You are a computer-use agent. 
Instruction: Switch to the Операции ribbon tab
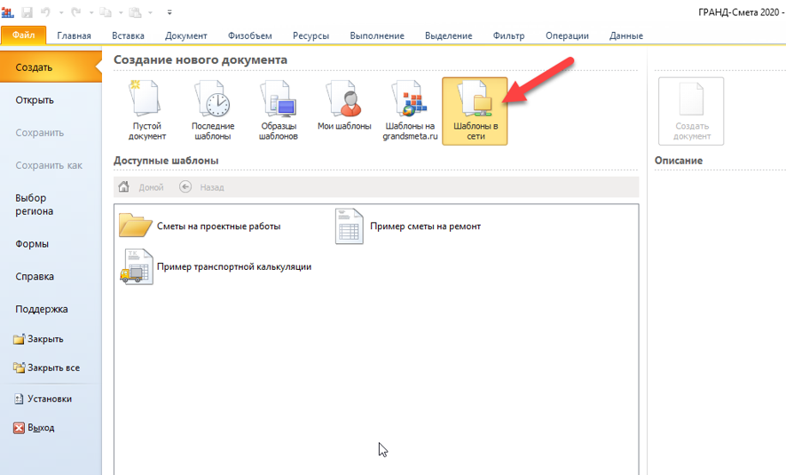(x=567, y=36)
